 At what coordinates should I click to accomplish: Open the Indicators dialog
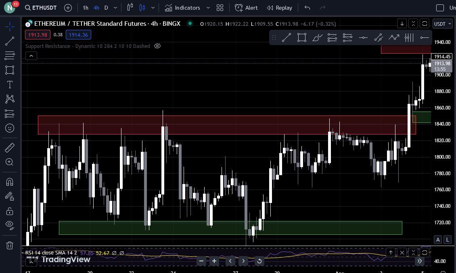click(x=183, y=8)
